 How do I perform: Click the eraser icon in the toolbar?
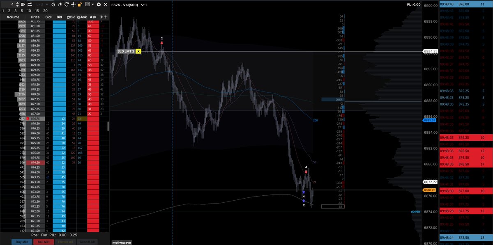pyautogui.click(x=60, y=5)
